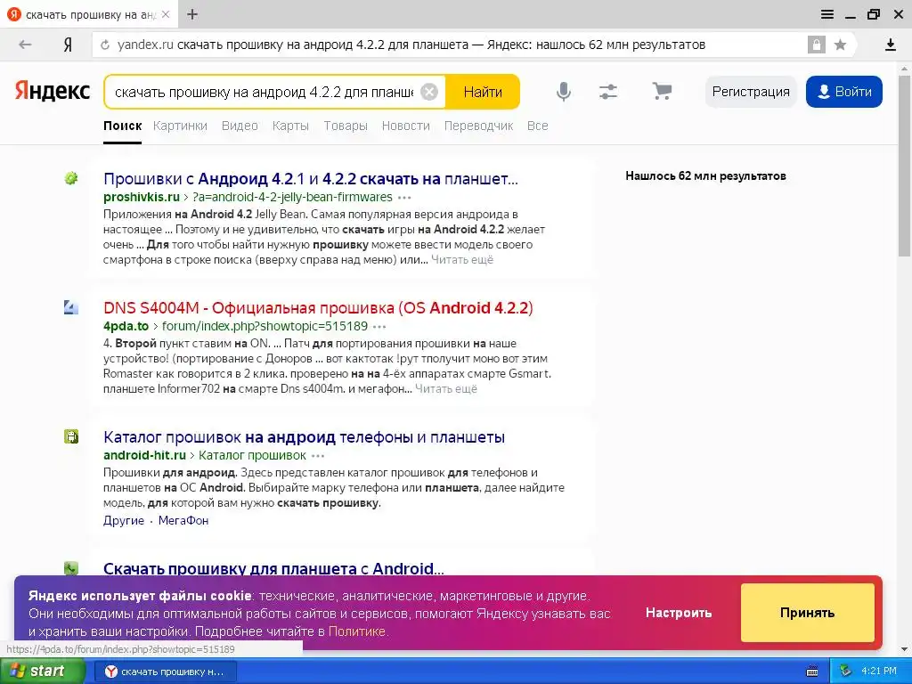The height and width of the screenshot is (684, 912).
Task: Open the Все services tab
Action: [x=537, y=126]
